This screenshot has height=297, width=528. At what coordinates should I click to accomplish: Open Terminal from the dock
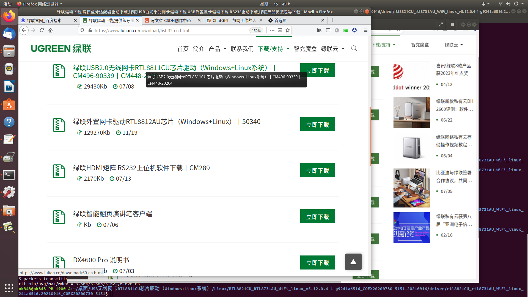point(9,175)
